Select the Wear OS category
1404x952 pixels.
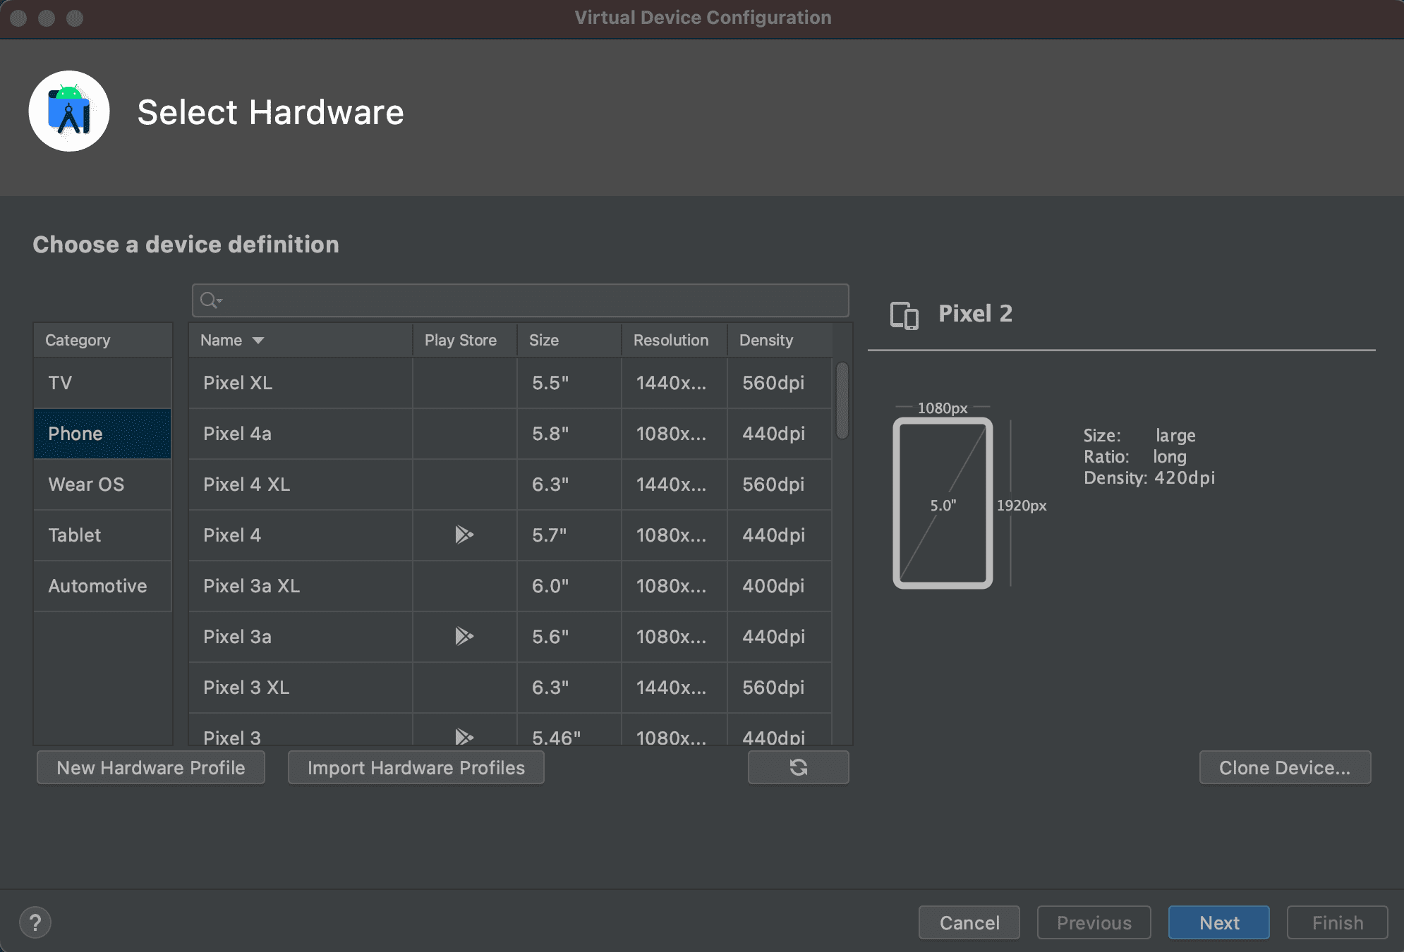(103, 484)
